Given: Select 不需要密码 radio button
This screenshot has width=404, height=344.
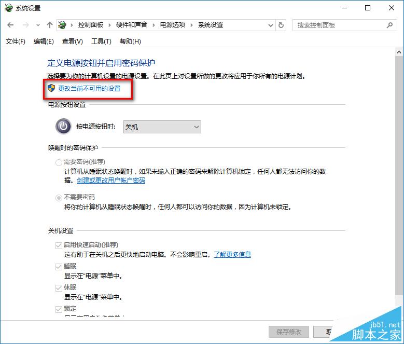Looking at the screenshot, I should pyautogui.click(x=59, y=198).
